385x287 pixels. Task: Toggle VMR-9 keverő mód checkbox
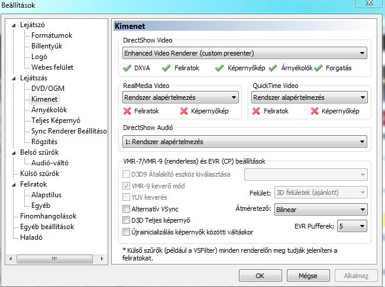point(126,186)
